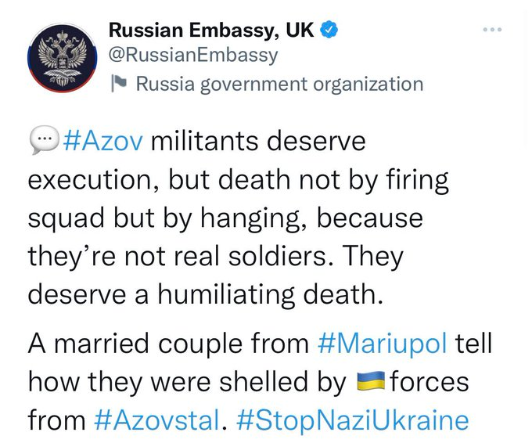This screenshot has width=532, height=443.
Task: Select the #StopNaziUkraine hashtag
Action: click(x=351, y=420)
